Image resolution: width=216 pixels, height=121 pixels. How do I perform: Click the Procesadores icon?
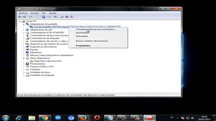pyautogui.click(x=27, y=64)
